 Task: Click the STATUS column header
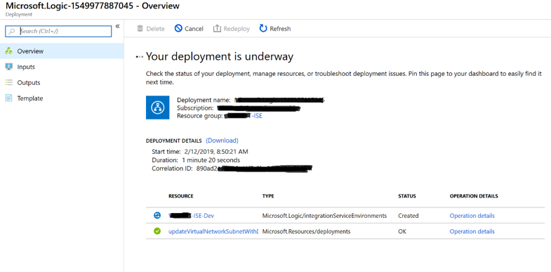[x=407, y=196]
